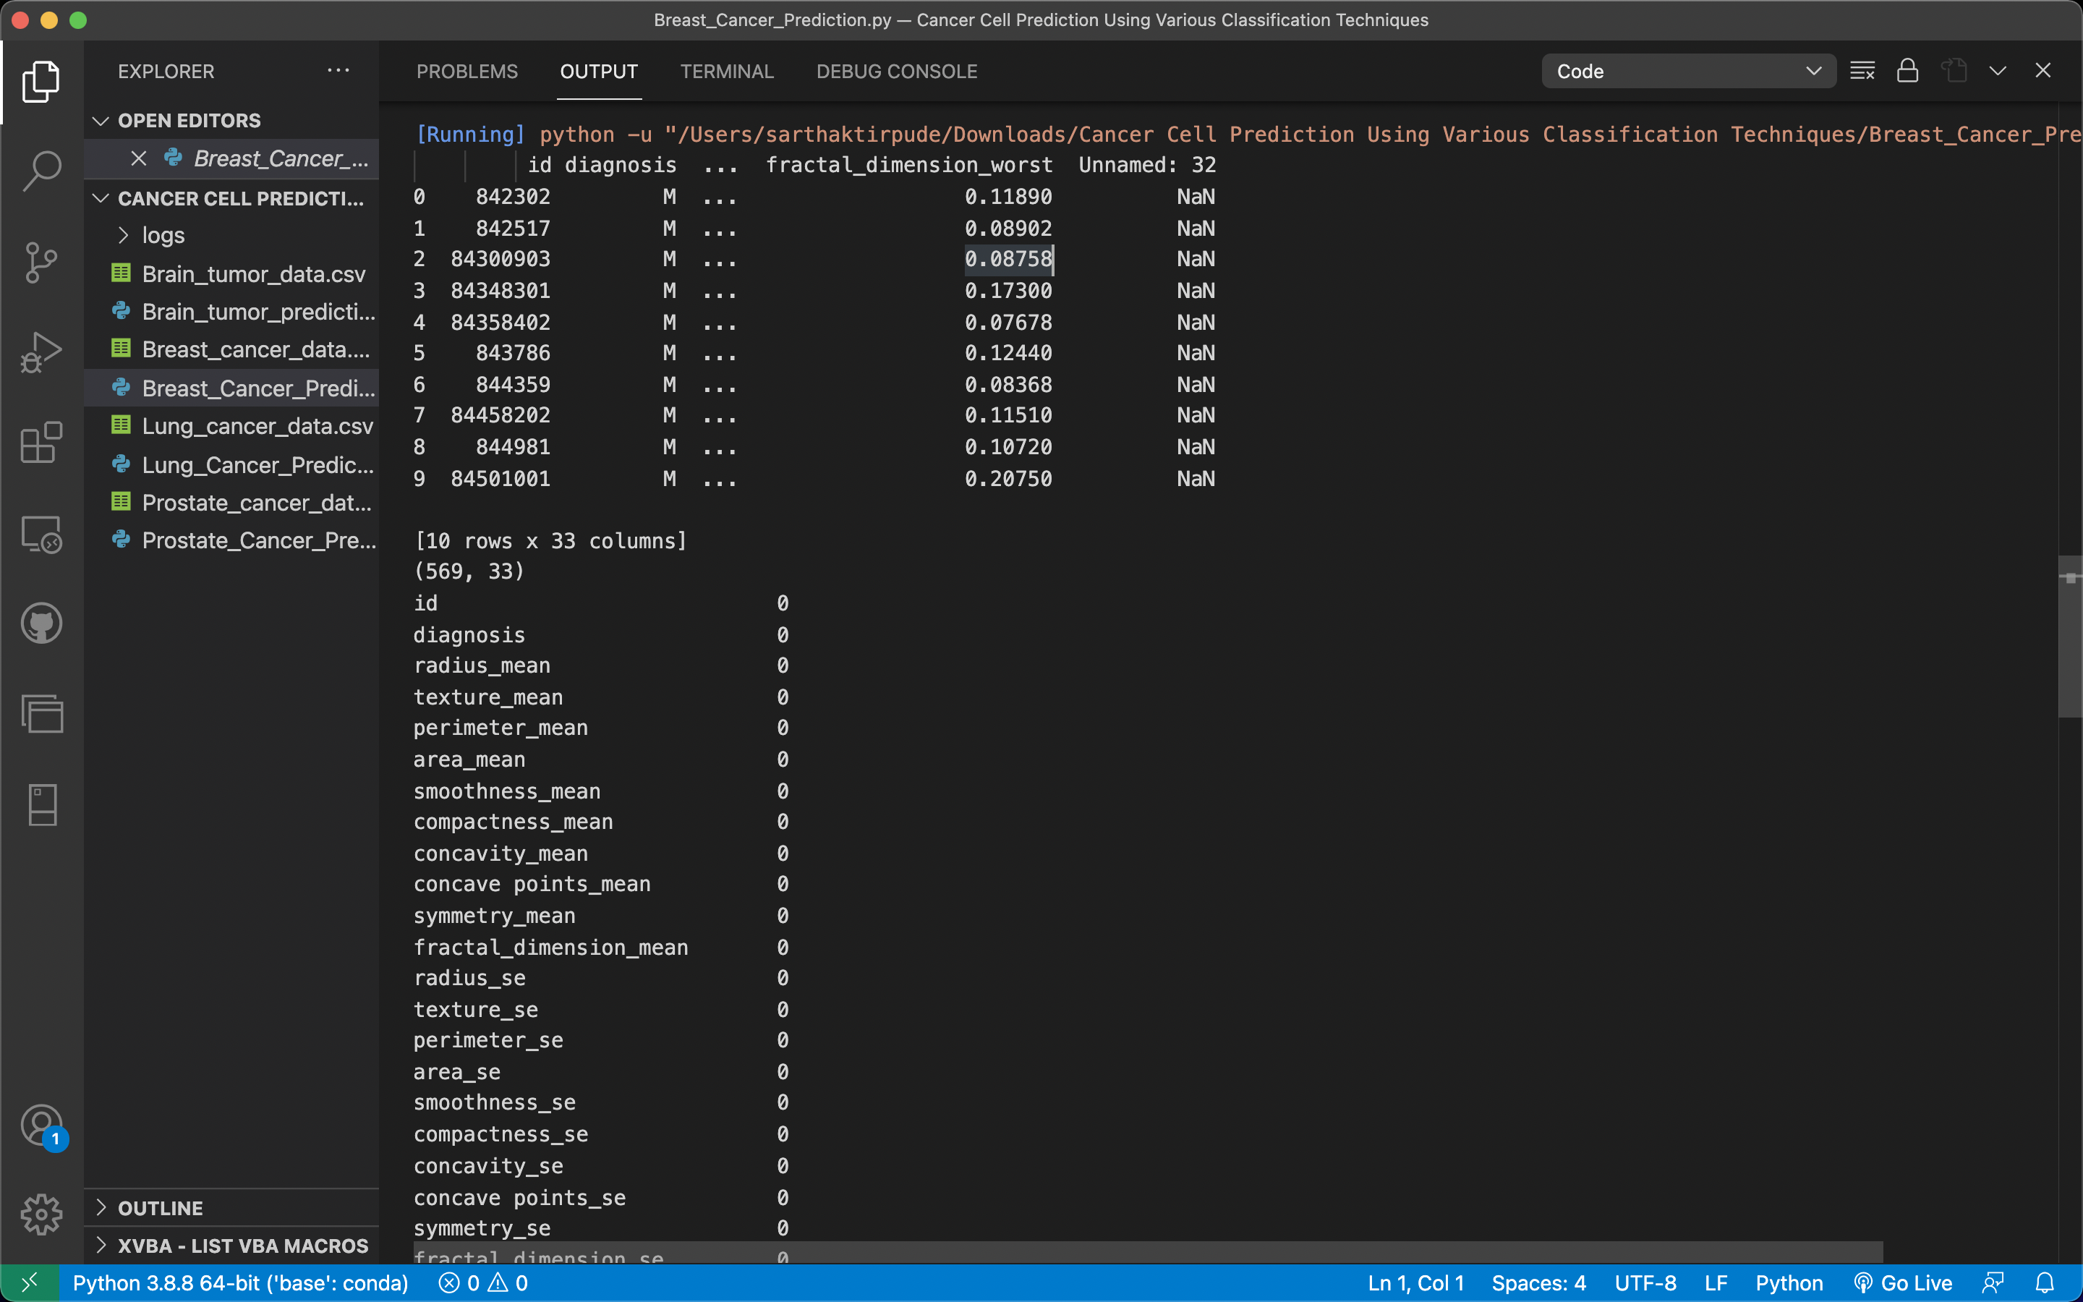Toggle output auto-scroll lock icon
Image resolution: width=2083 pixels, height=1302 pixels.
[1907, 72]
